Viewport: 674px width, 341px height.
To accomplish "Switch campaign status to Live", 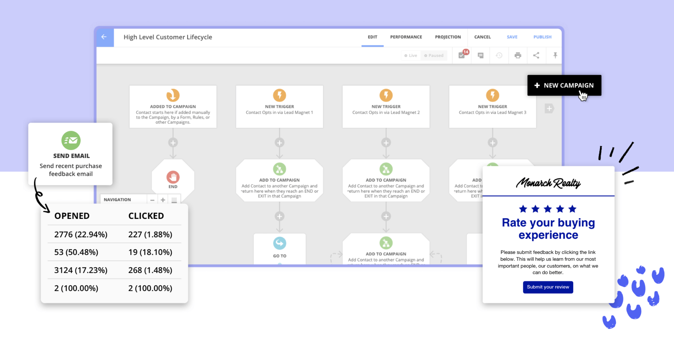I will coord(411,56).
